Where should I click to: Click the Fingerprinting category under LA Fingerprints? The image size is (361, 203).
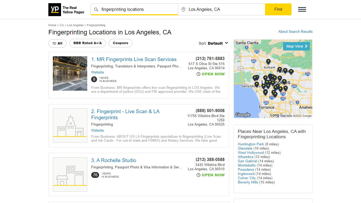(102, 124)
